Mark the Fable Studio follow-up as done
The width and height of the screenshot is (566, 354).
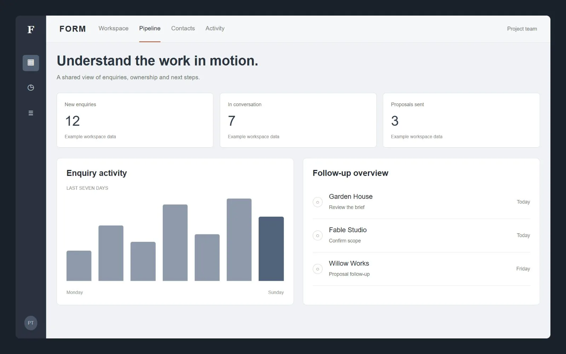click(x=318, y=235)
